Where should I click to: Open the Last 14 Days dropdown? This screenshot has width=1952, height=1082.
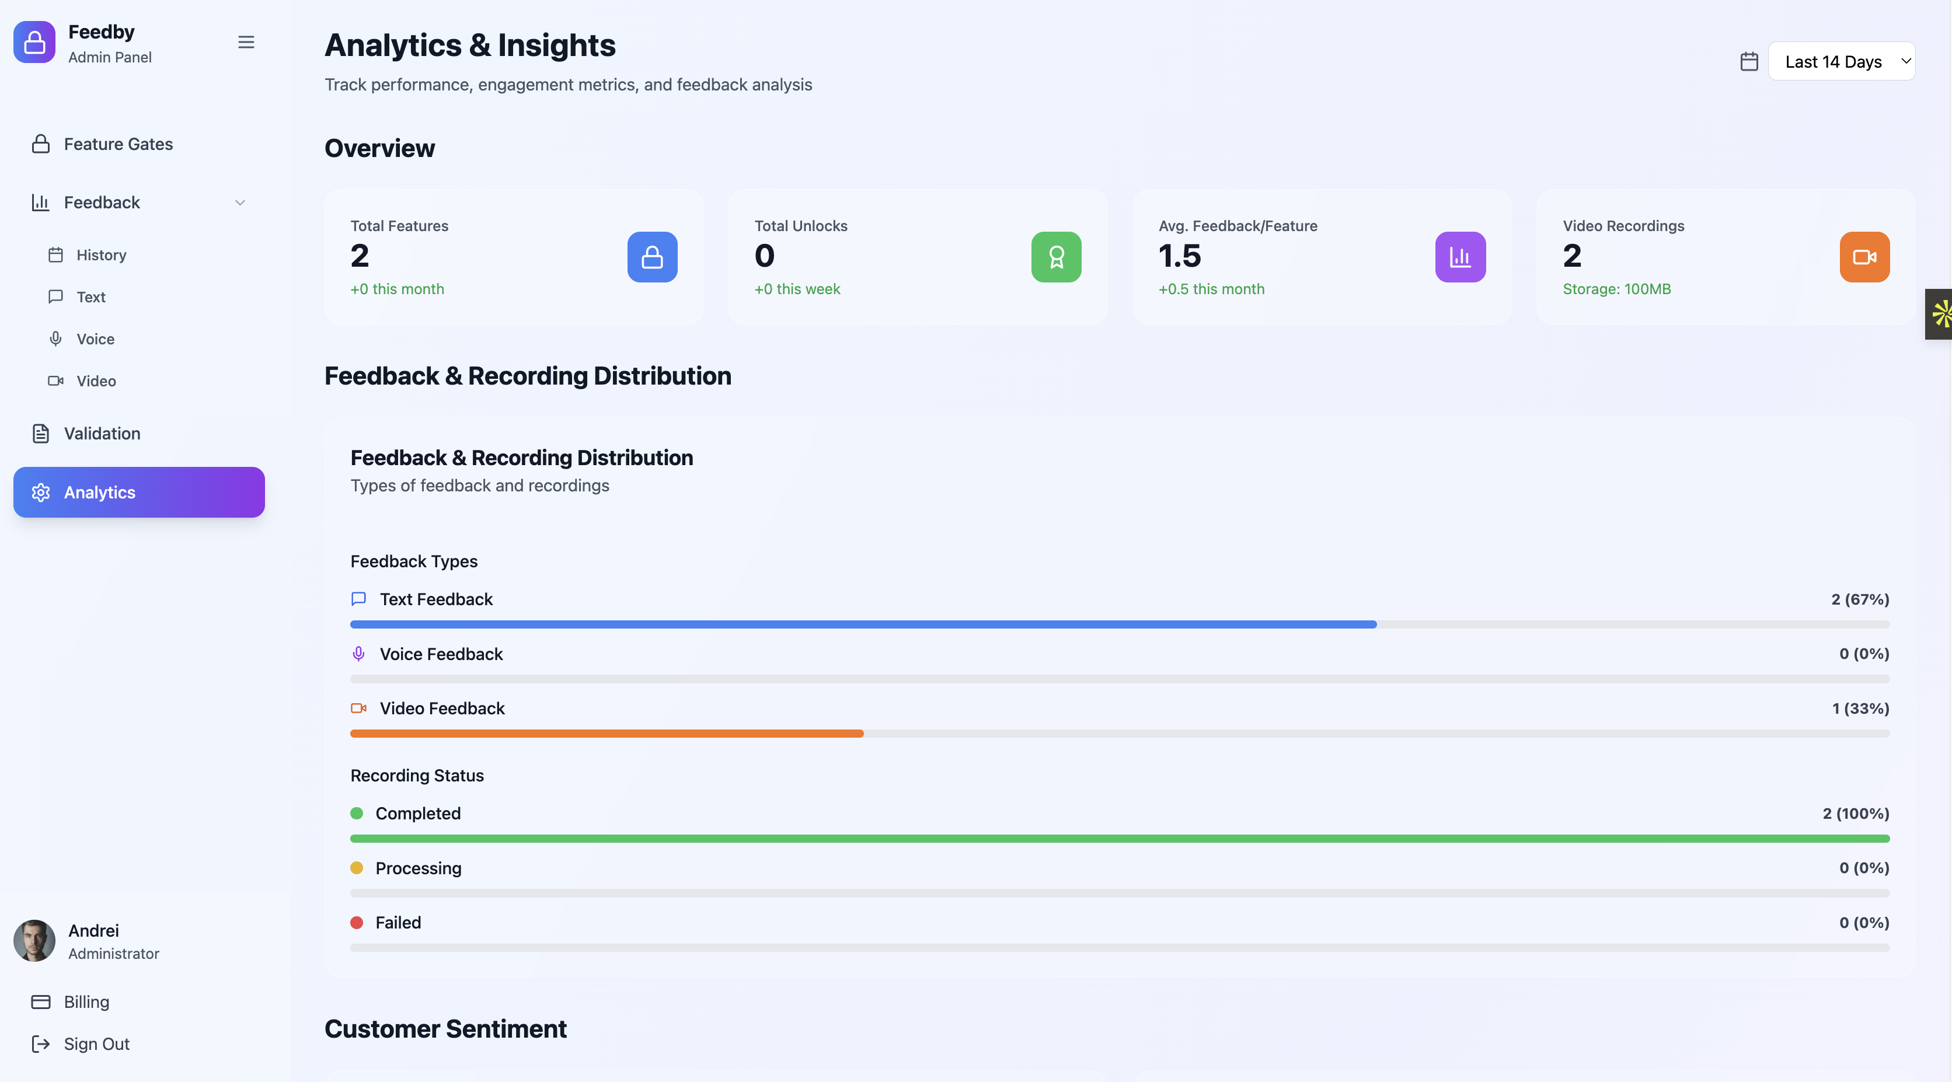[x=1841, y=61]
